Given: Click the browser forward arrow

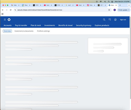Looking at the screenshot, I should 7,10.
